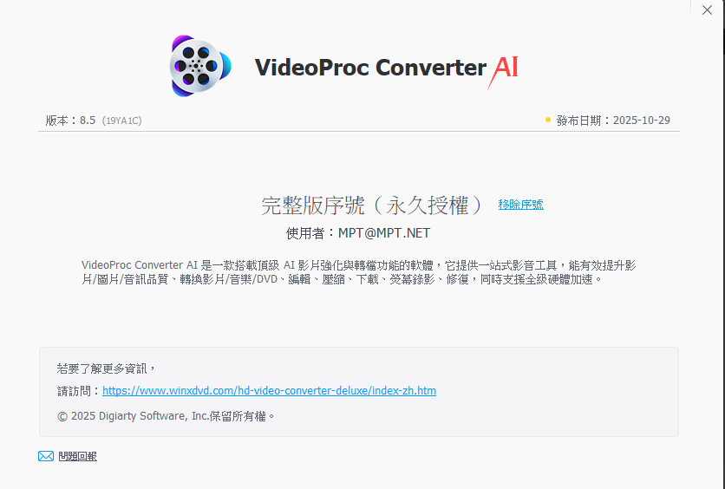Open the winxdvd.com hd-video-converter-deluxe link

269,391
